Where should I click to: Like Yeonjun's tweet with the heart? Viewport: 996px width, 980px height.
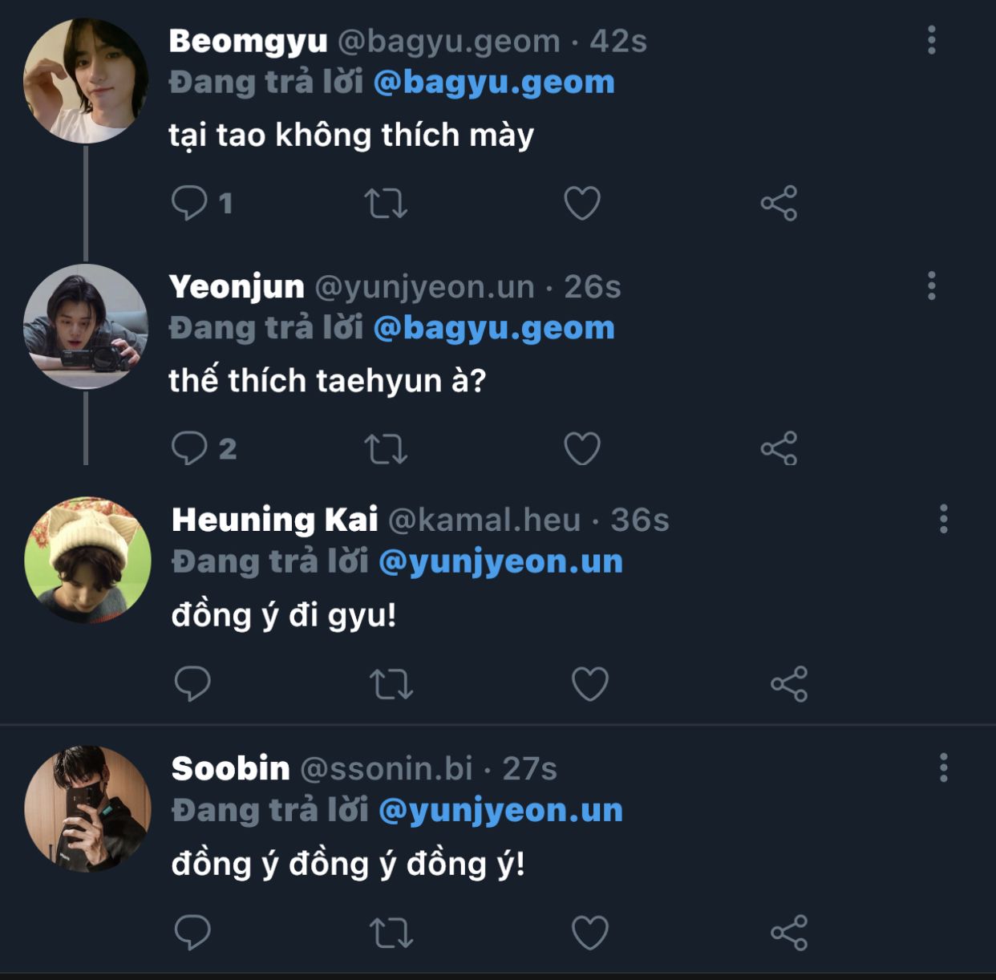pyautogui.click(x=582, y=448)
